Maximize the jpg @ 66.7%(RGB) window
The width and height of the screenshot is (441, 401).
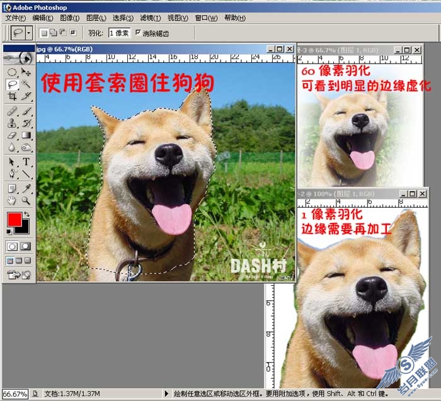[280, 49]
